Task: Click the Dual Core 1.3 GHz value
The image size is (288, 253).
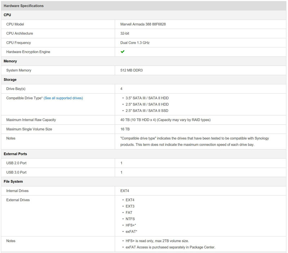Action: click(135, 43)
